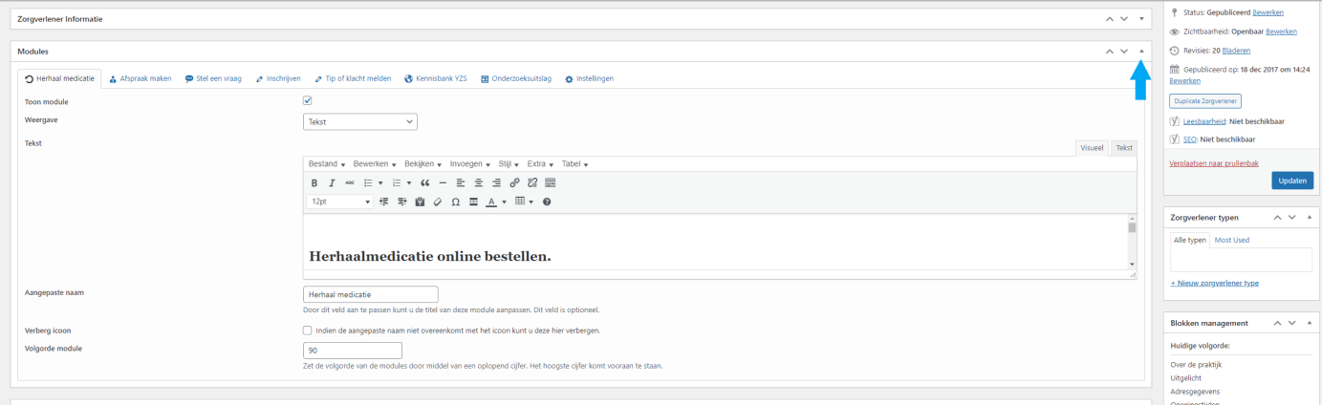This screenshot has width=1322, height=405.
Task: Open the Bestand menu
Action: (x=327, y=164)
